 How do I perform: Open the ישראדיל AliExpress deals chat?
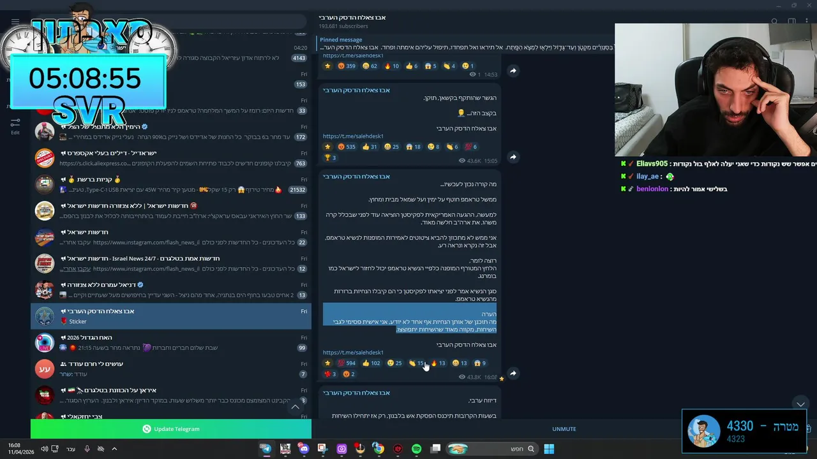coord(171,158)
